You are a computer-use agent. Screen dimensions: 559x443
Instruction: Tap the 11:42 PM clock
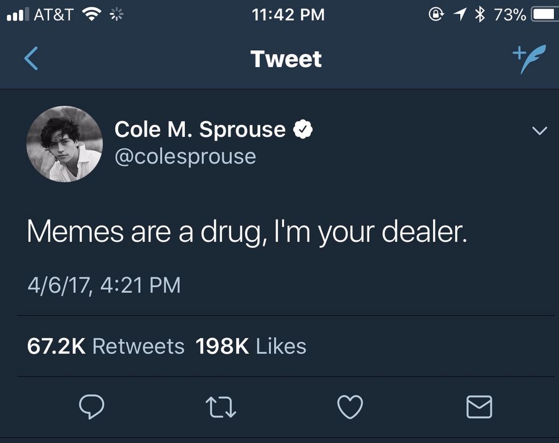point(288,15)
